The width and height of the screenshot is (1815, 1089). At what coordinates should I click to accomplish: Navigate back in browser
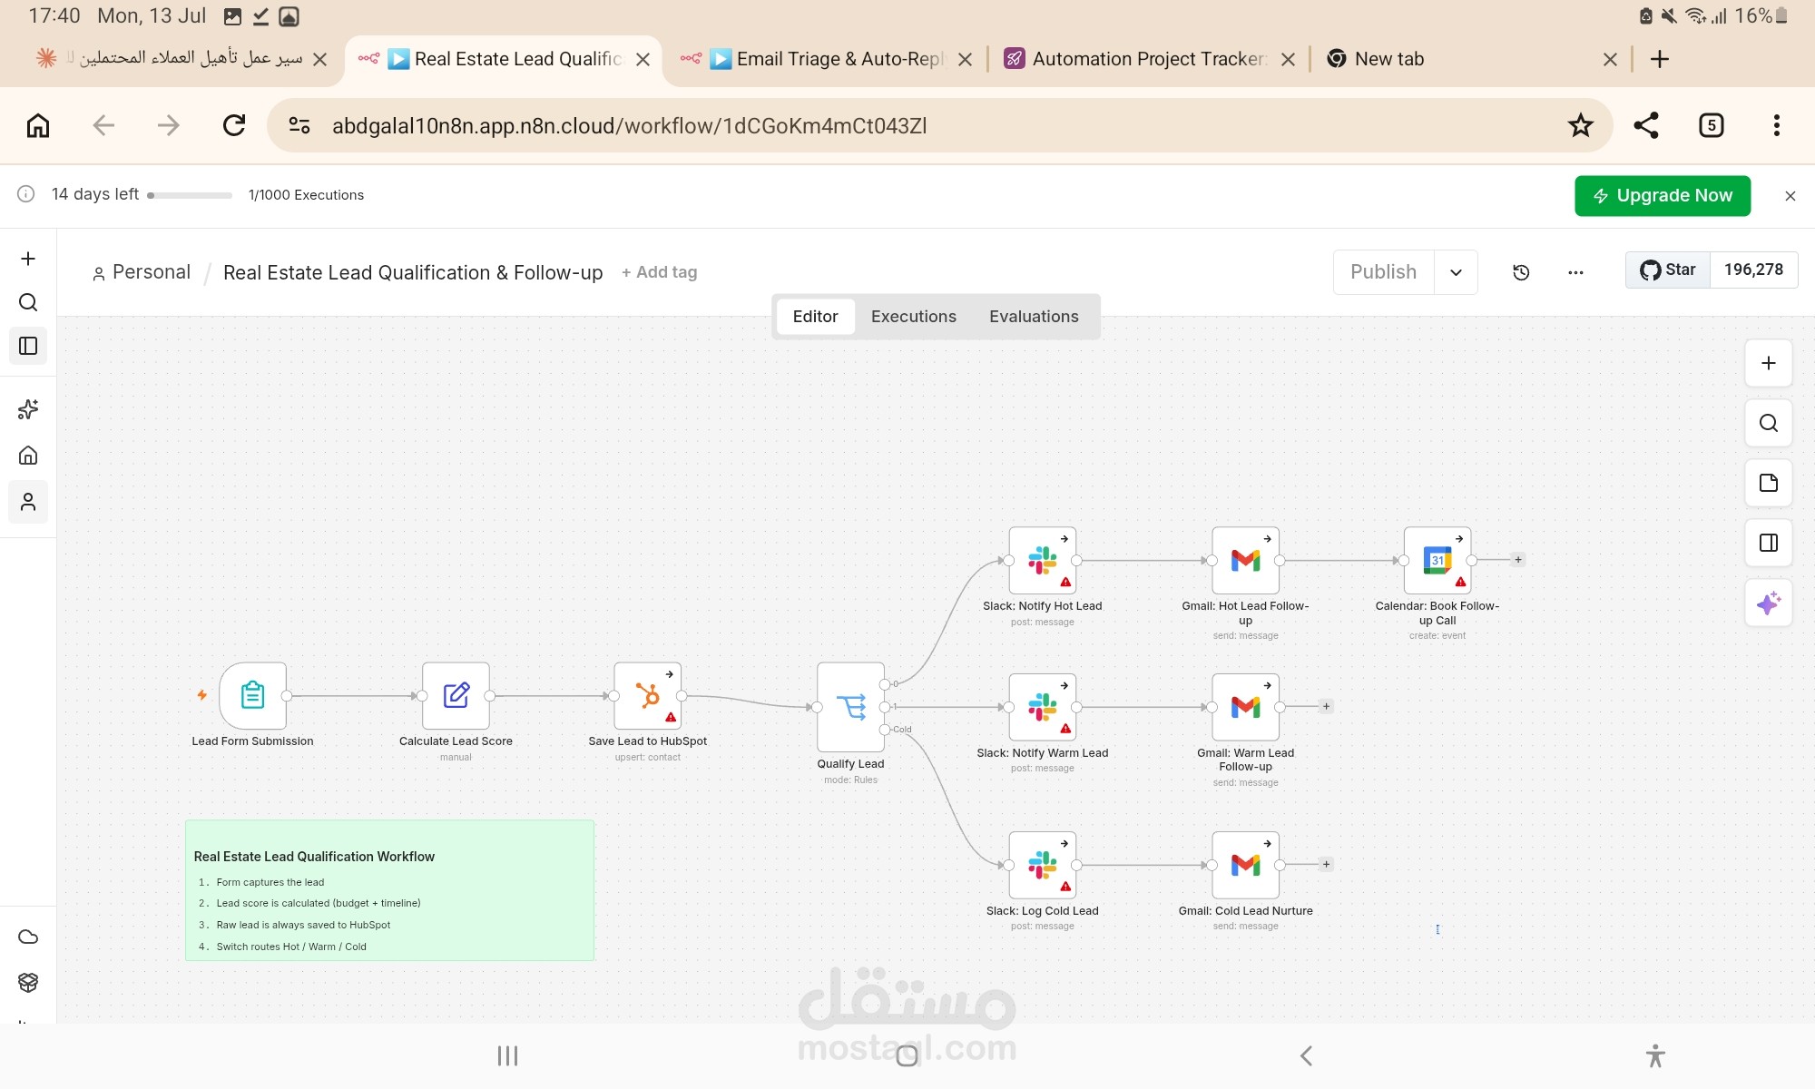click(103, 125)
